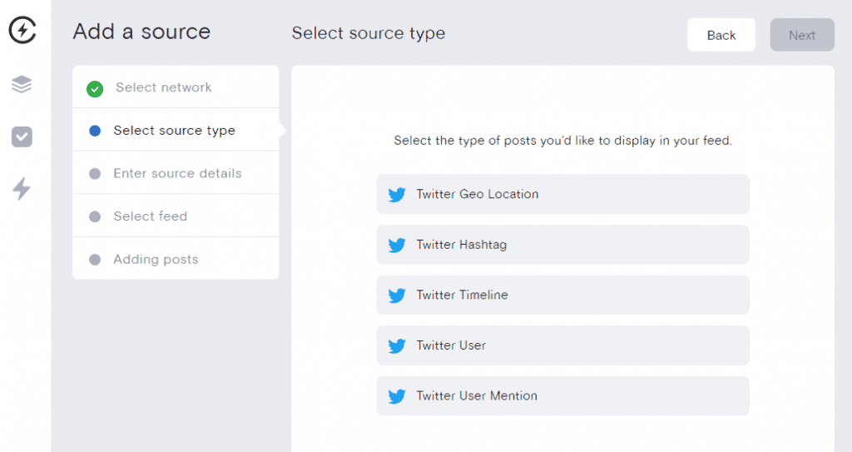The height and width of the screenshot is (452, 852).
Task: Open the Enter source details step
Action: (x=176, y=173)
